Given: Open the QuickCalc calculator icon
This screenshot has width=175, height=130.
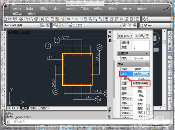Looking at the screenshot, I should pos(131,19).
